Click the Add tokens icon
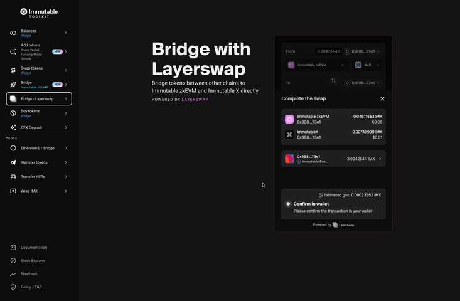The image size is (460, 301). pyautogui.click(x=13, y=51)
